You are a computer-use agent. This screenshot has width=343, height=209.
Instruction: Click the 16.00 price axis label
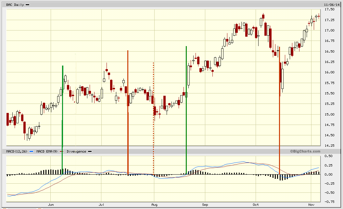coord(329,72)
